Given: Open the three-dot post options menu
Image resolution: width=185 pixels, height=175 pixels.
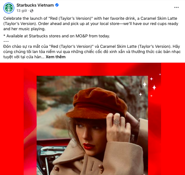Looking at the screenshot, I should (176, 7).
